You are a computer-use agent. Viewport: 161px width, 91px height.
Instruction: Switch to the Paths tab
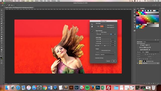click(x=143, y=52)
